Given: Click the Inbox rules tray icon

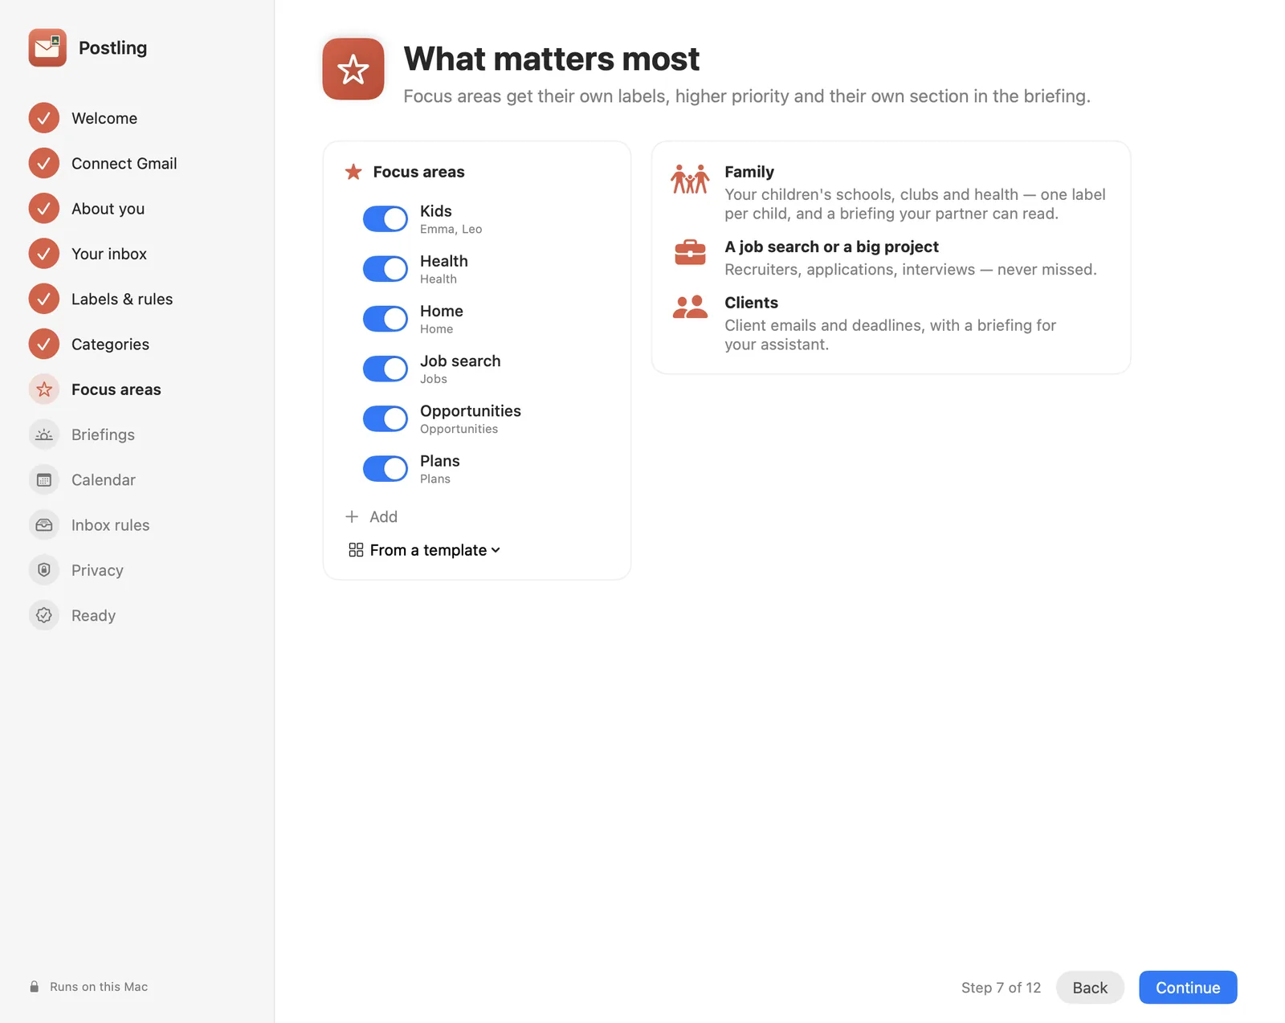Looking at the screenshot, I should click(44, 524).
